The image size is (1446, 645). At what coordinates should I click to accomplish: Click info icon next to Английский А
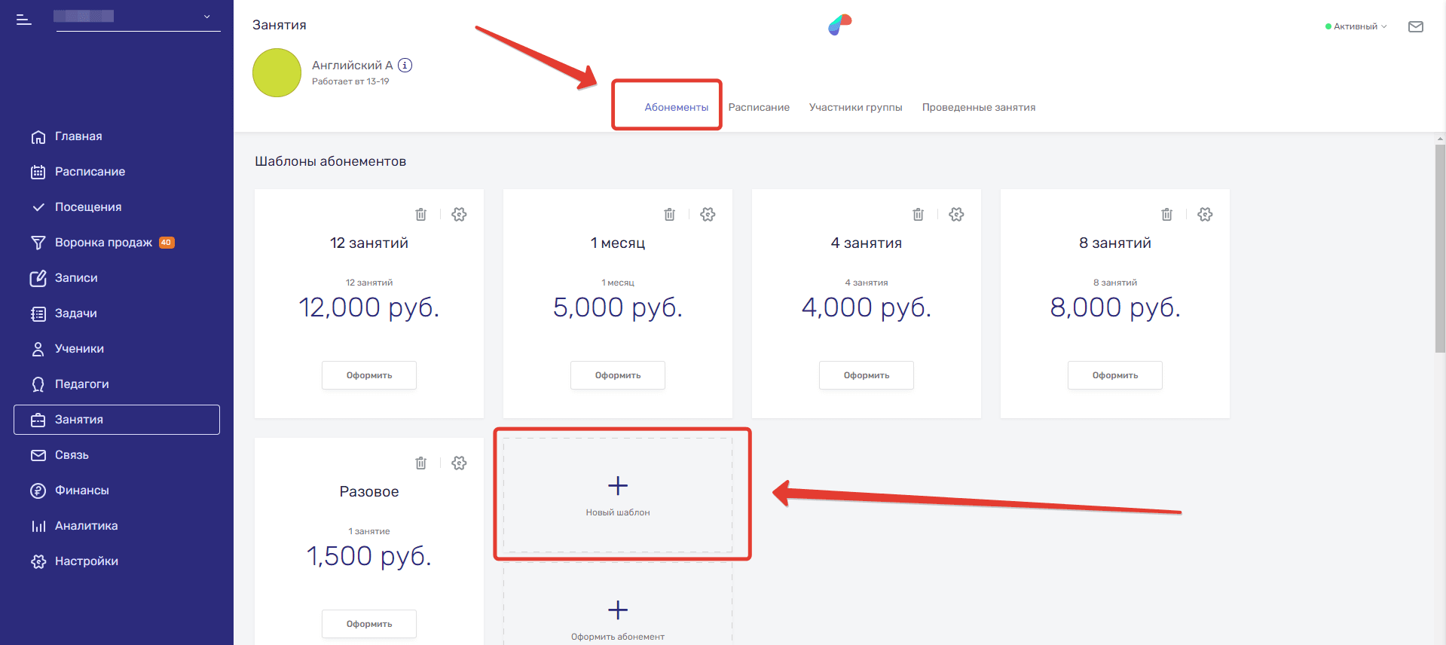tap(405, 66)
